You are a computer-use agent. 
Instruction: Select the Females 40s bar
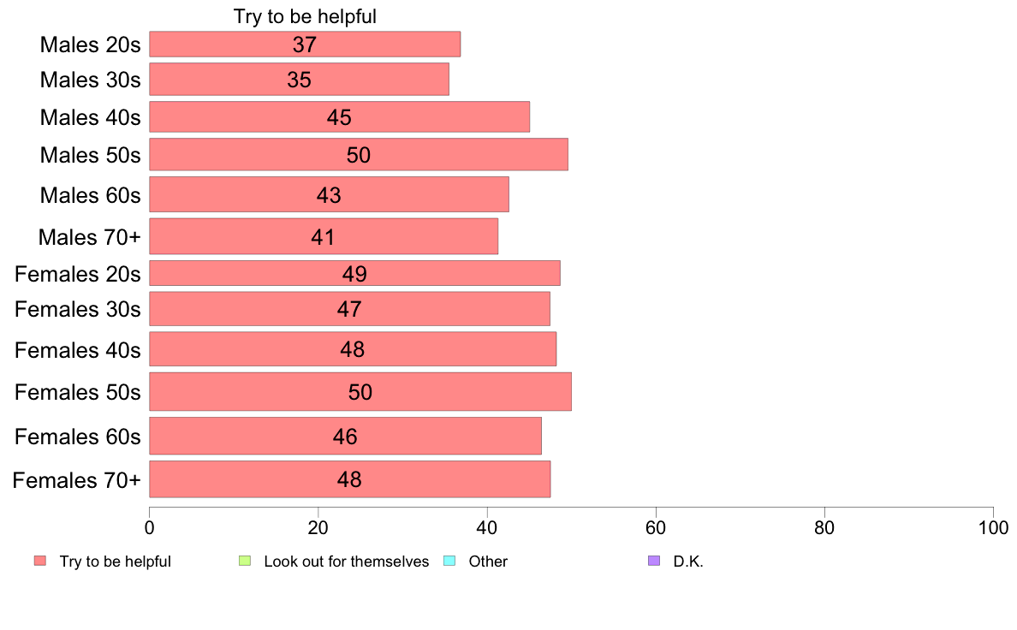pos(353,349)
